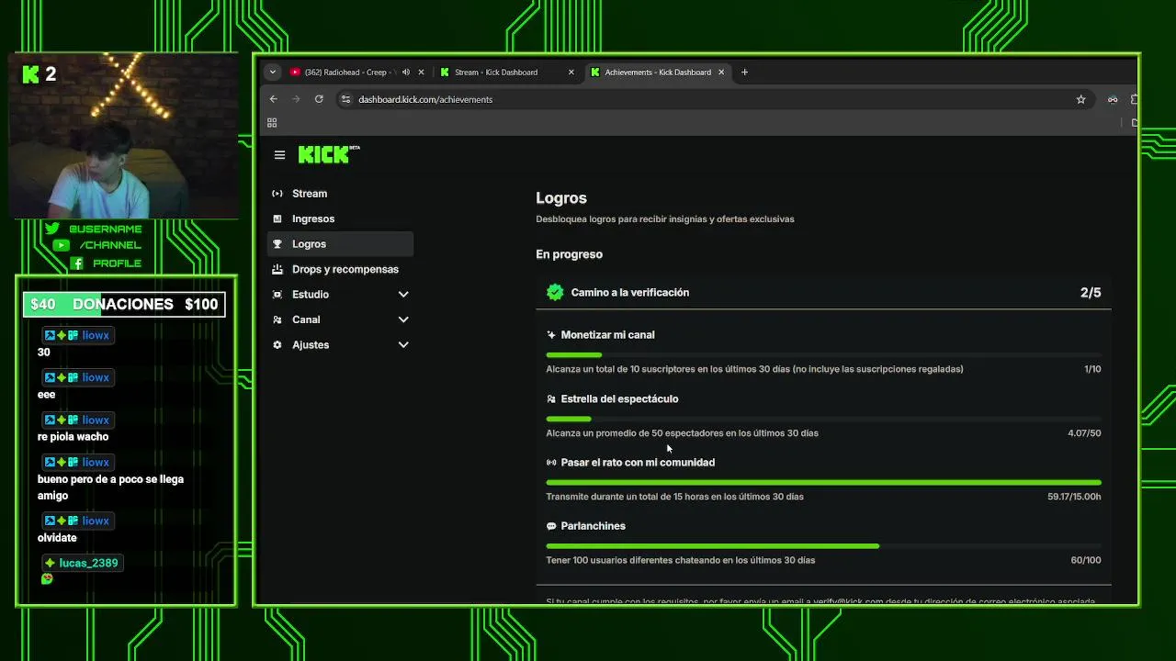Click the Pasar el rato broadcast icon

tap(551, 463)
